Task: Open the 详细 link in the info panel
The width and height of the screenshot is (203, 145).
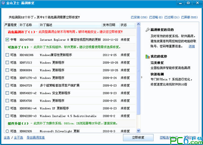Action: coord(191,46)
